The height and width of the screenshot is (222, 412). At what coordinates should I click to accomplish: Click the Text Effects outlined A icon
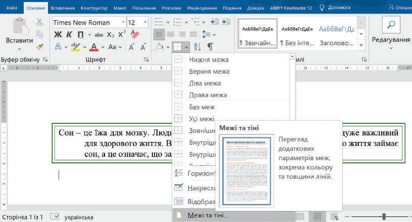(x=58, y=47)
